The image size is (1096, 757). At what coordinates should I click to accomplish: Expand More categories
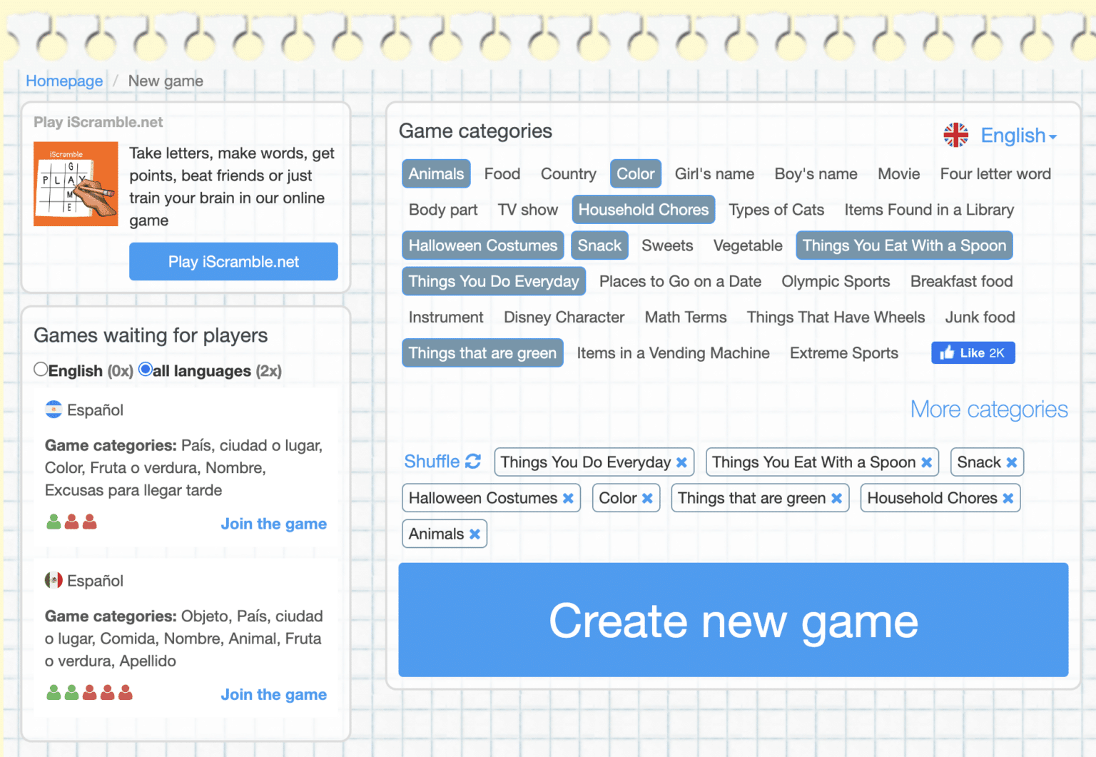989,409
